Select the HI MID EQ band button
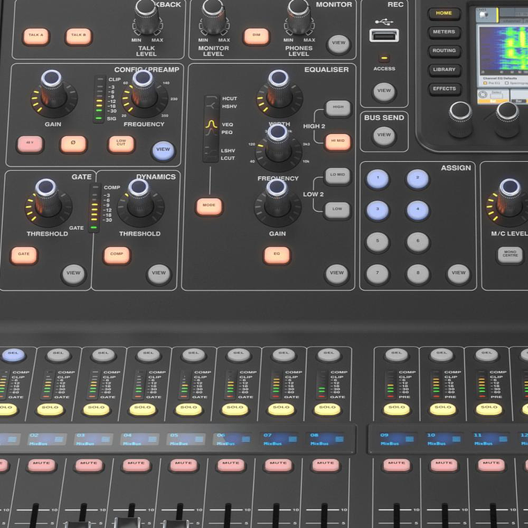This screenshot has width=528, height=528. [x=338, y=142]
